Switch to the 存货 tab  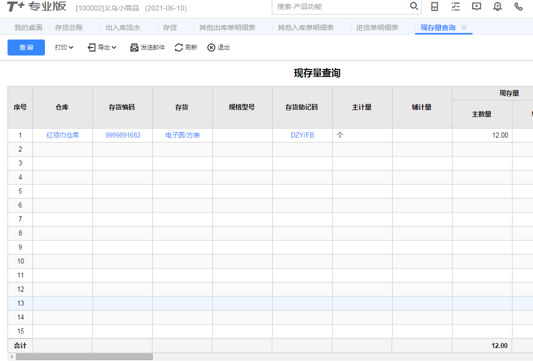point(170,27)
